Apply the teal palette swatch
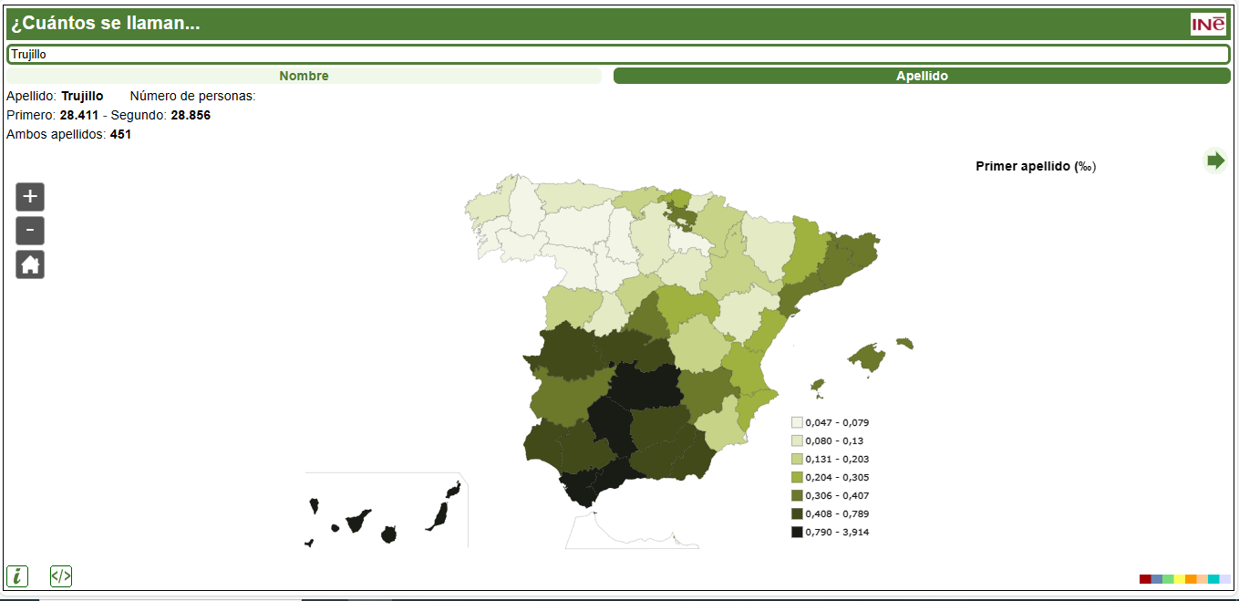1239x601 pixels. point(1213,579)
